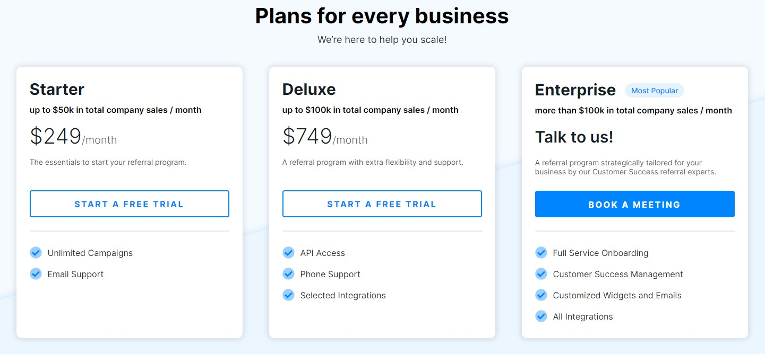Viewport: 765px width, 354px height.
Task: Click the $749/month price
Action: pyautogui.click(x=325, y=137)
